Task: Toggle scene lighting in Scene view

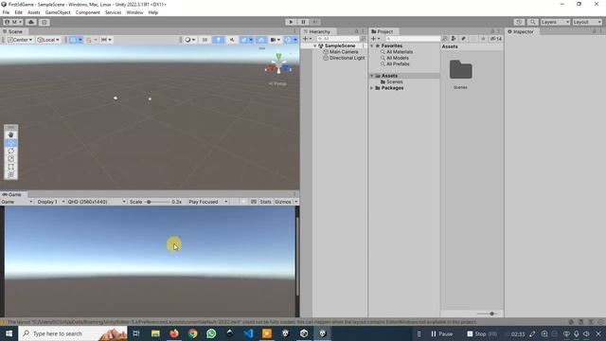Action: click(x=218, y=40)
